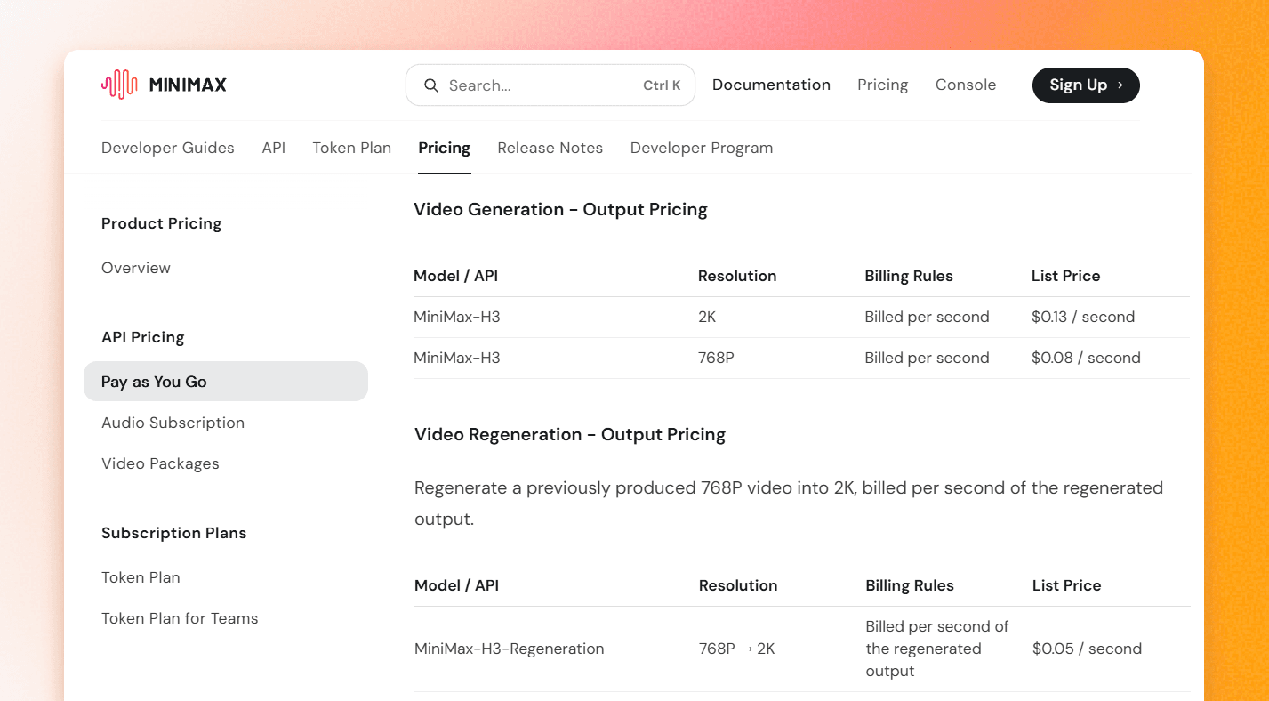
Task: Click the MiniMax-H3-Regeneration model name
Action: click(x=510, y=649)
